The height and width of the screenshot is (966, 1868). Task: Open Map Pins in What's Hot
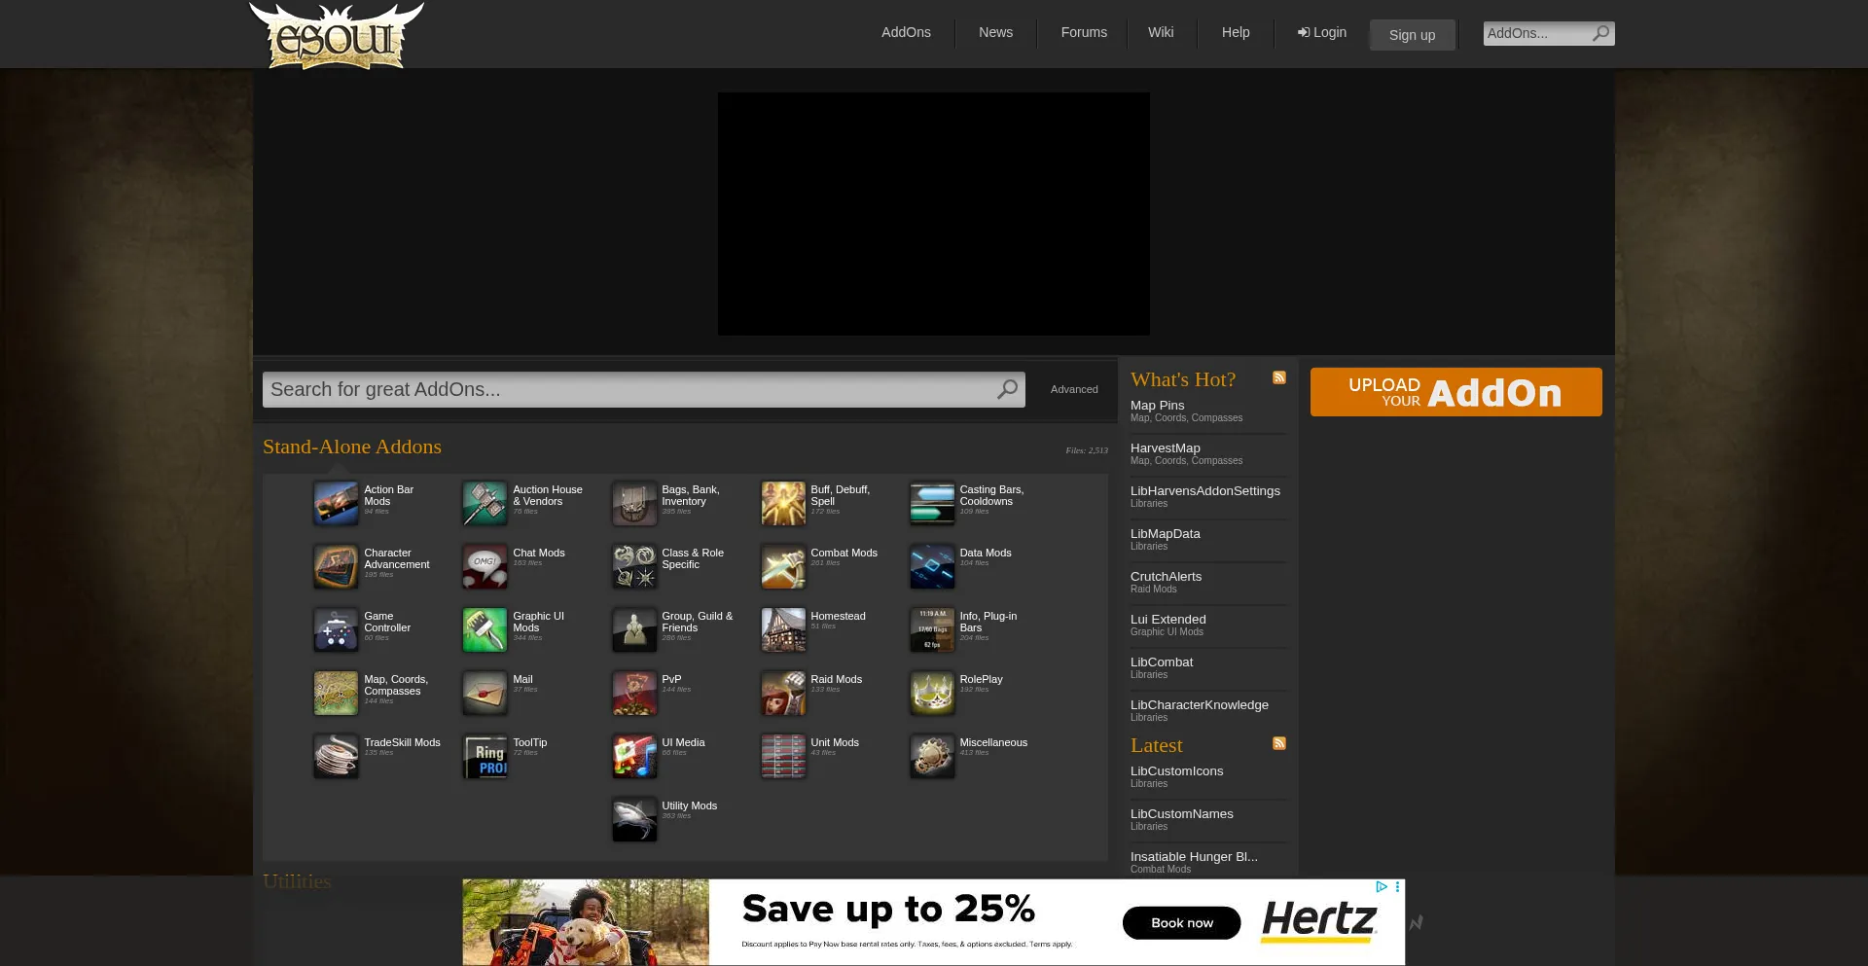coord(1158,405)
